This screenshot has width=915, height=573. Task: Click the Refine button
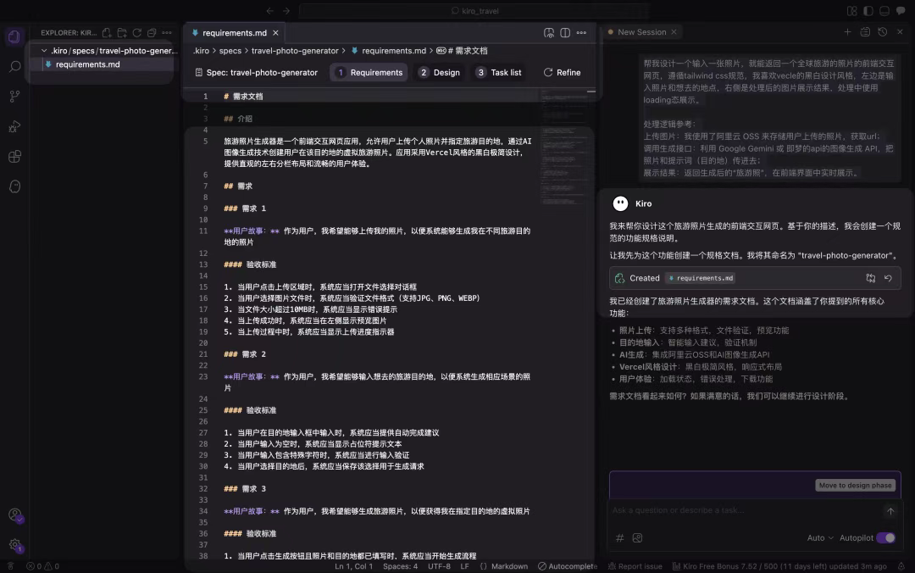click(x=562, y=72)
